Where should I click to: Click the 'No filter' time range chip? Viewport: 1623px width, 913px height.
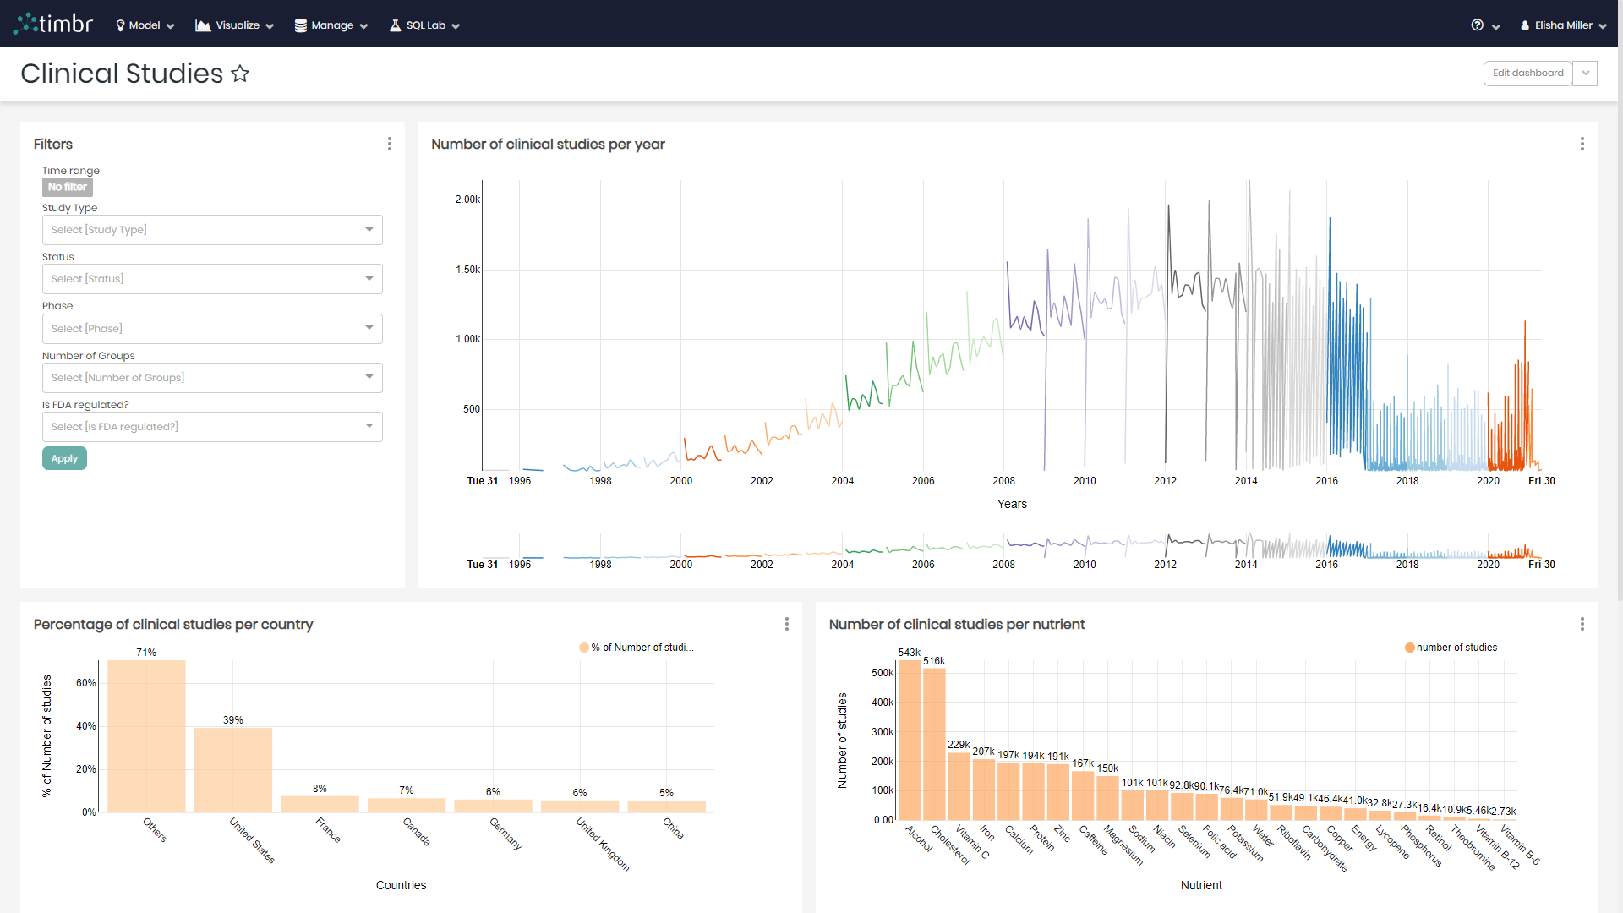67,186
